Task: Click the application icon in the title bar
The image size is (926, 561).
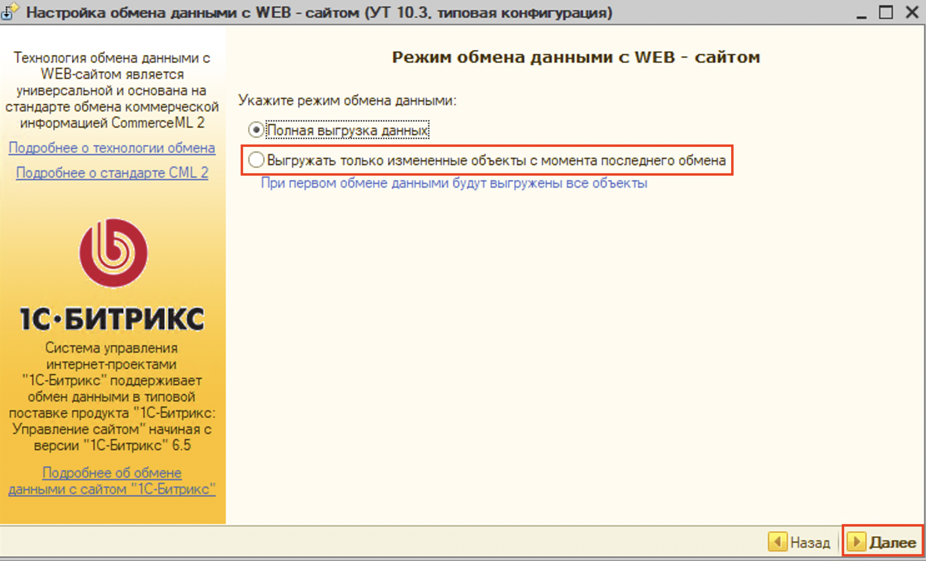Action: point(10,12)
